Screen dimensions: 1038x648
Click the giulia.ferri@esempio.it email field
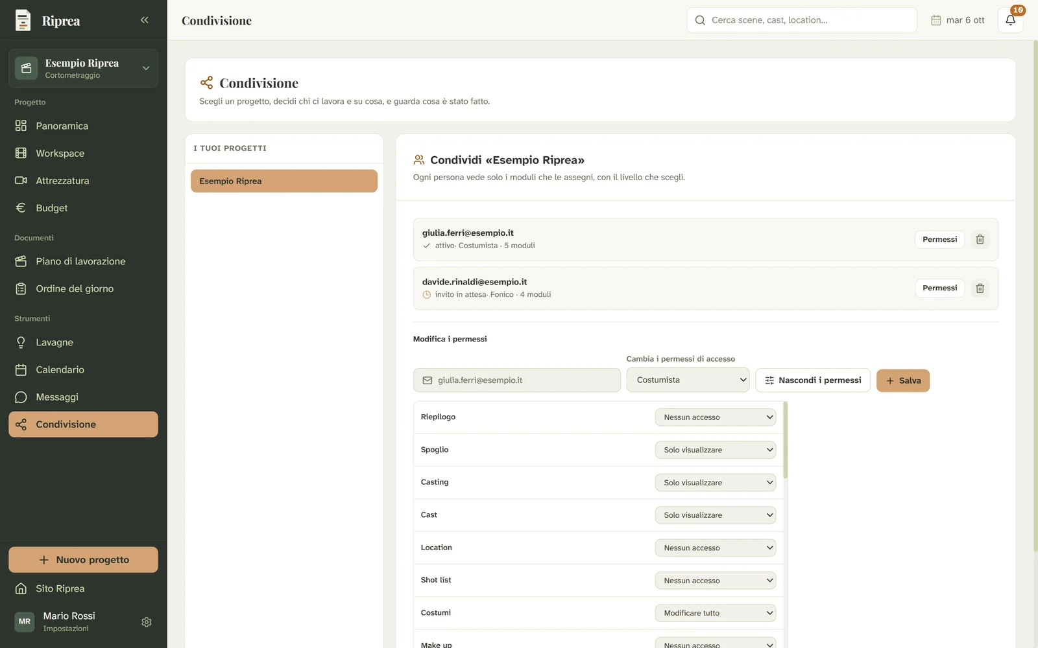coord(517,380)
